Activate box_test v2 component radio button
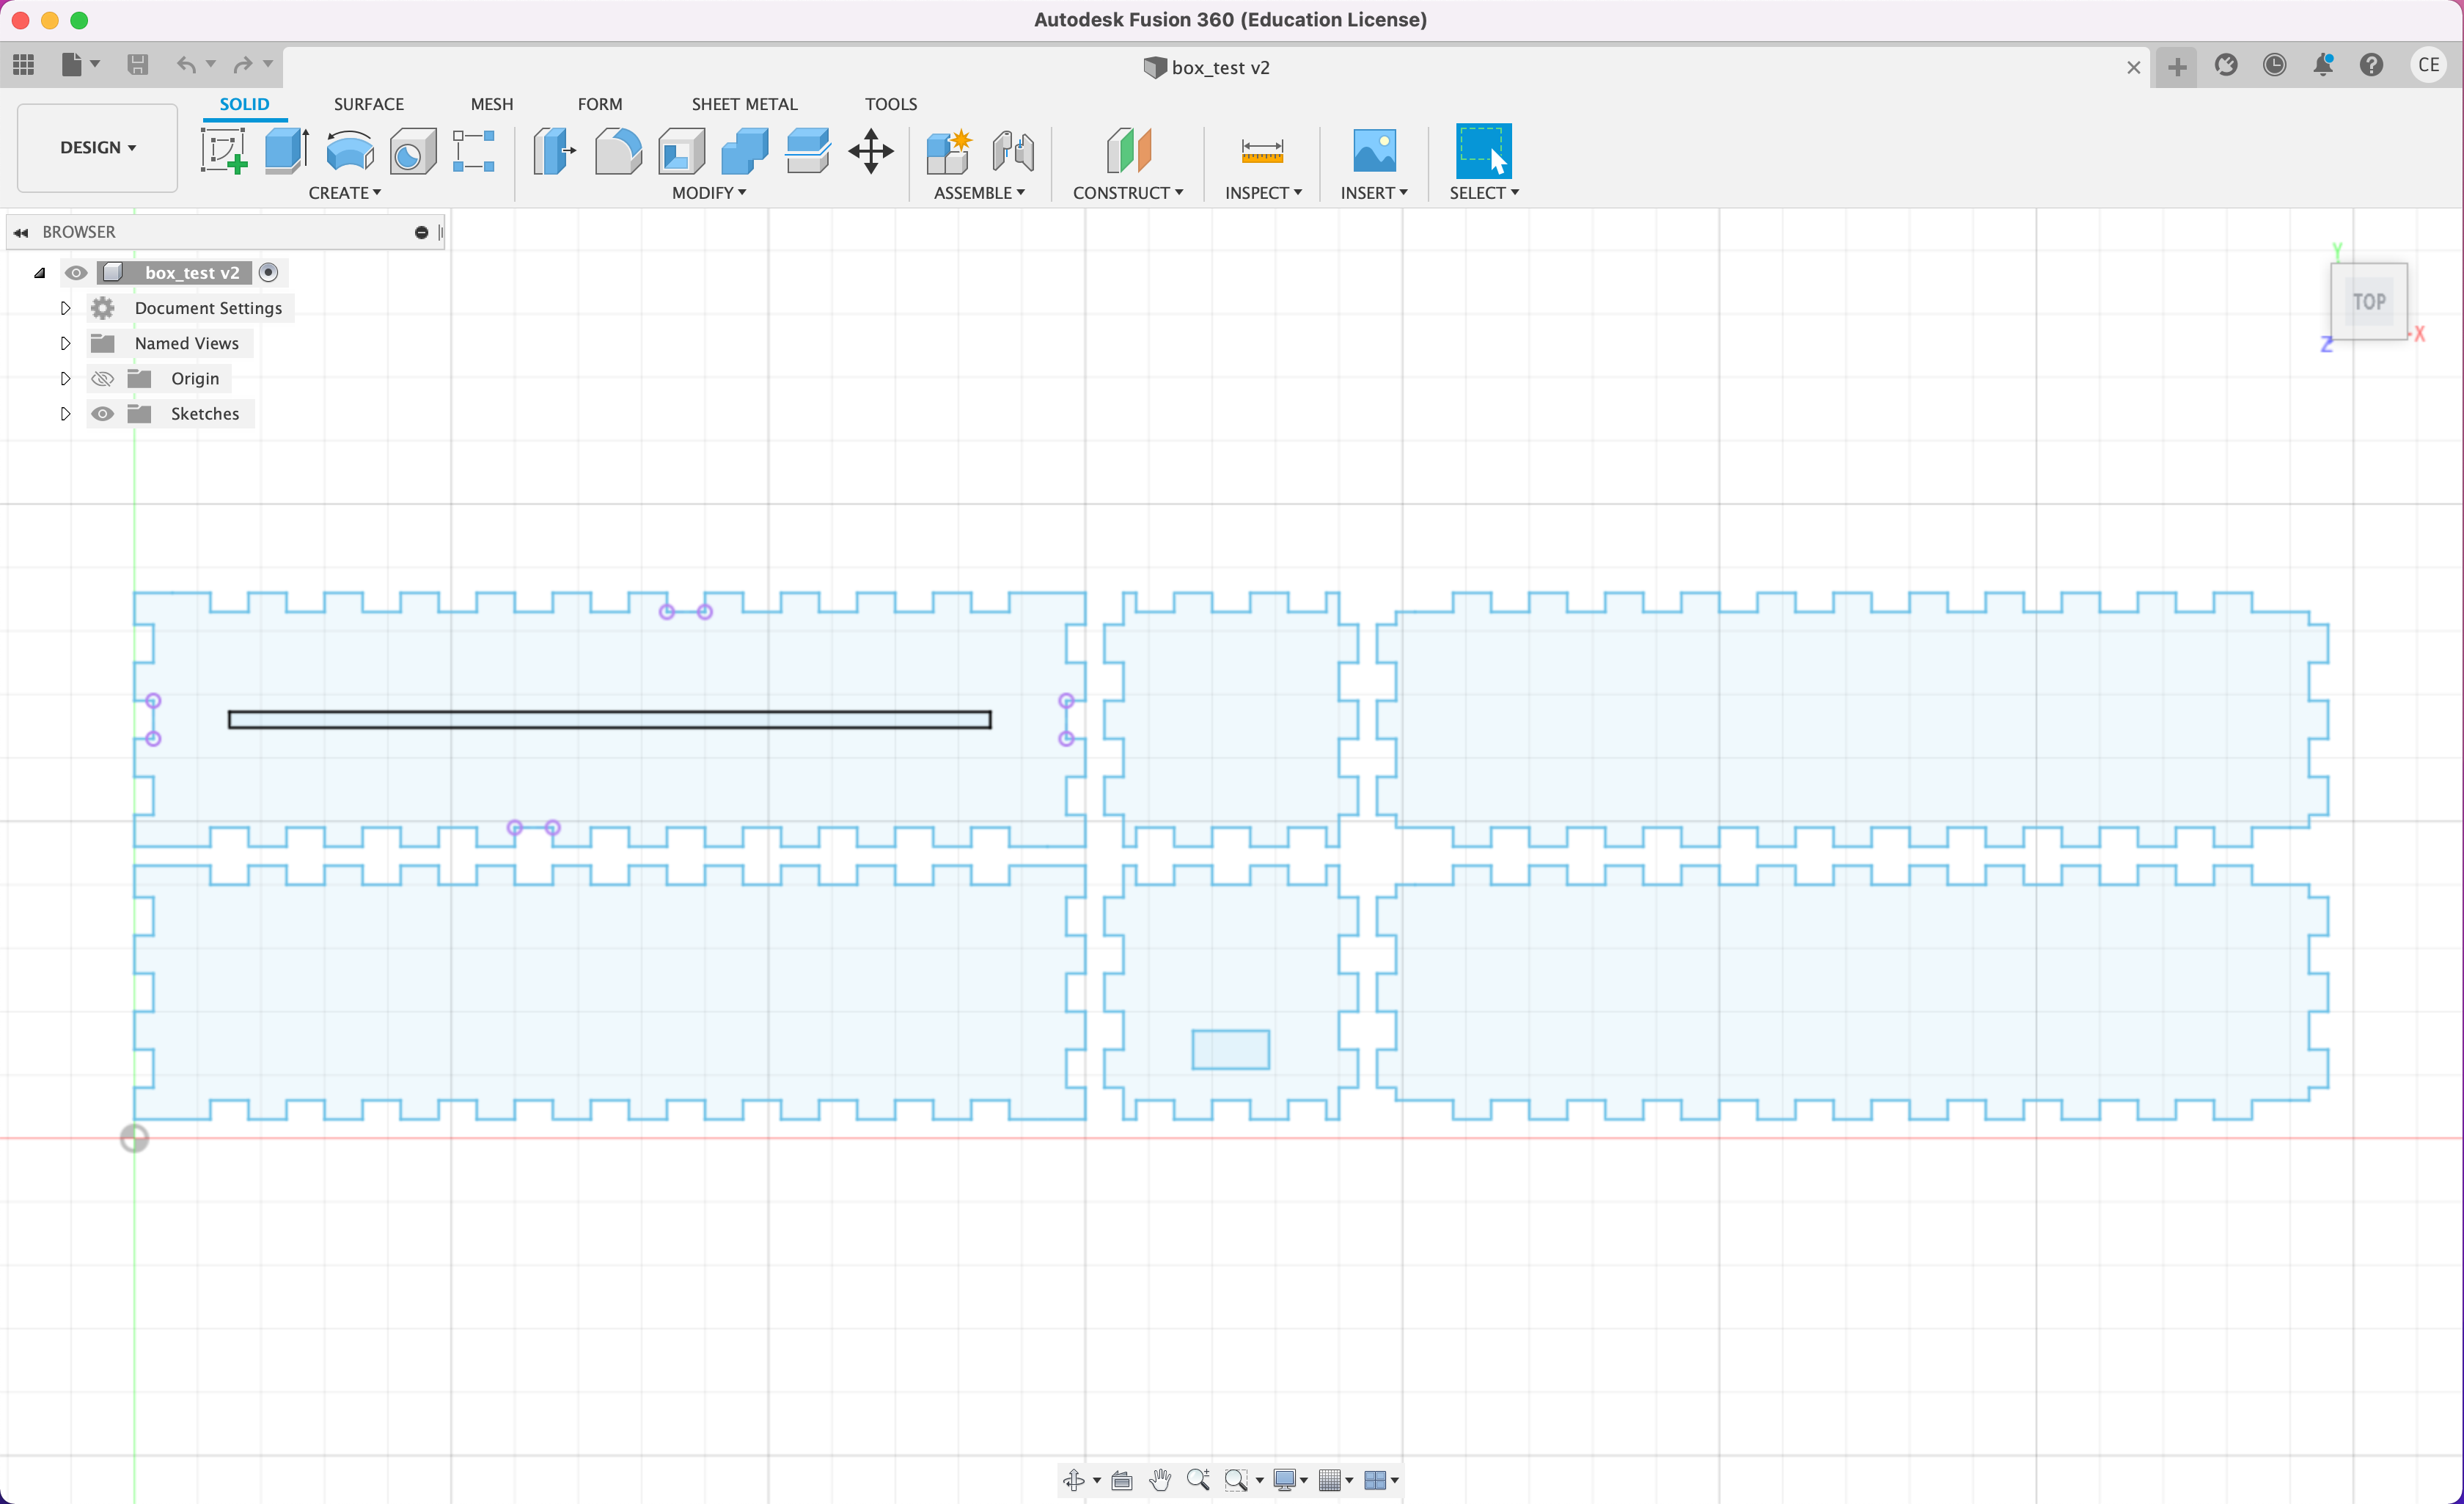 [268, 273]
